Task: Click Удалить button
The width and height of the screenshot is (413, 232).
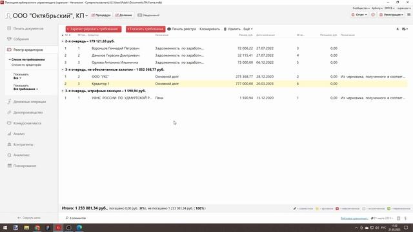Action: point(232,29)
